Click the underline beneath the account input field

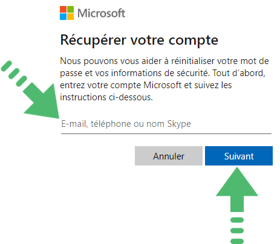[166, 133]
